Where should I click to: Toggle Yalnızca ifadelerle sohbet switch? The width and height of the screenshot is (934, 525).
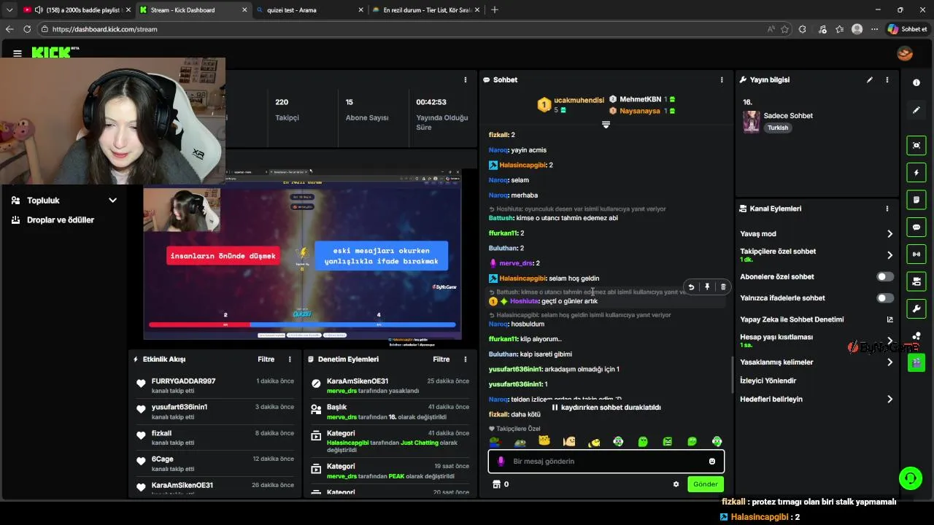884,297
